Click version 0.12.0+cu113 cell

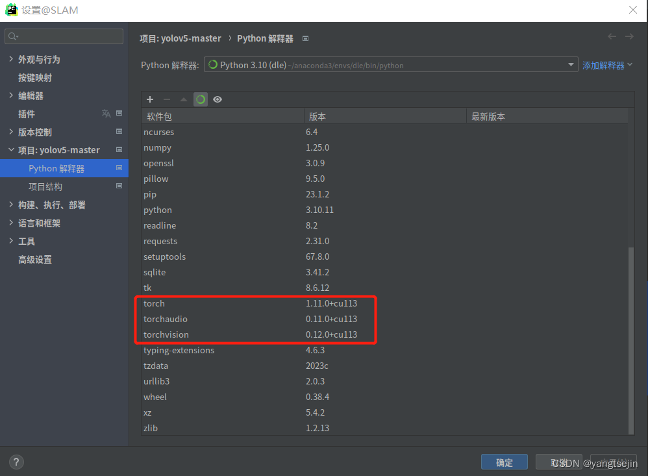point(331,334)
